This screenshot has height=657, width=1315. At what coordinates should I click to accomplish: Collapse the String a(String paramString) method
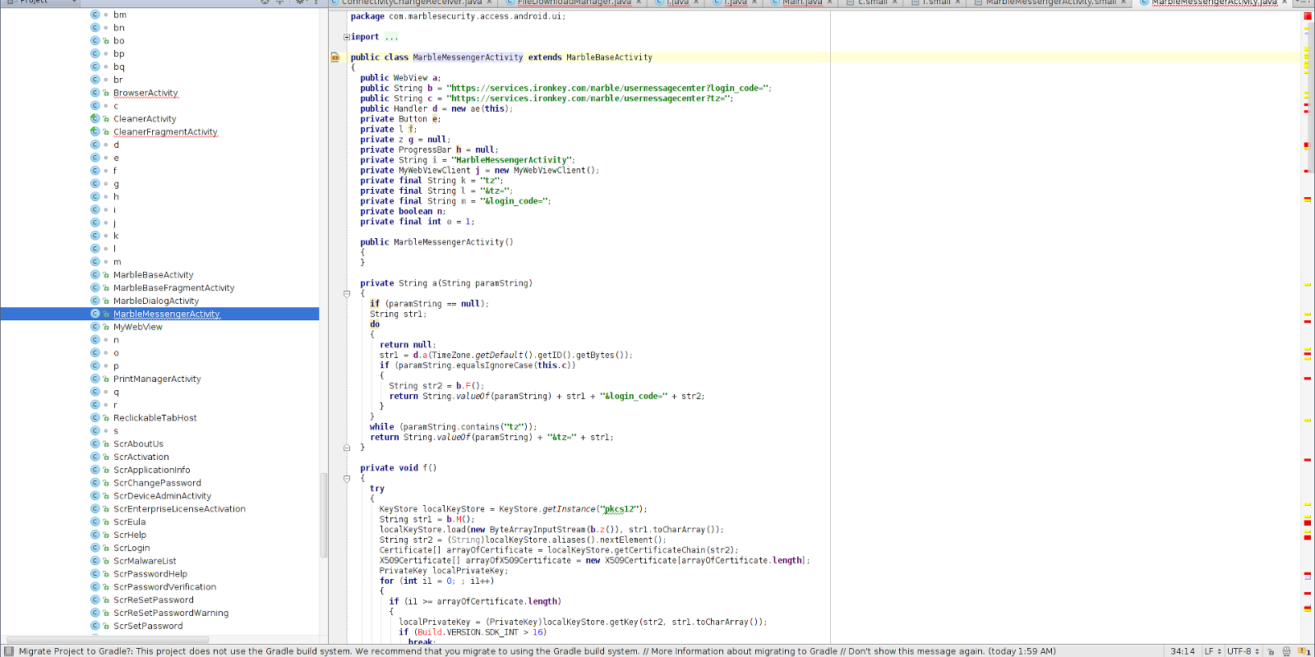[x=347, y=293]
